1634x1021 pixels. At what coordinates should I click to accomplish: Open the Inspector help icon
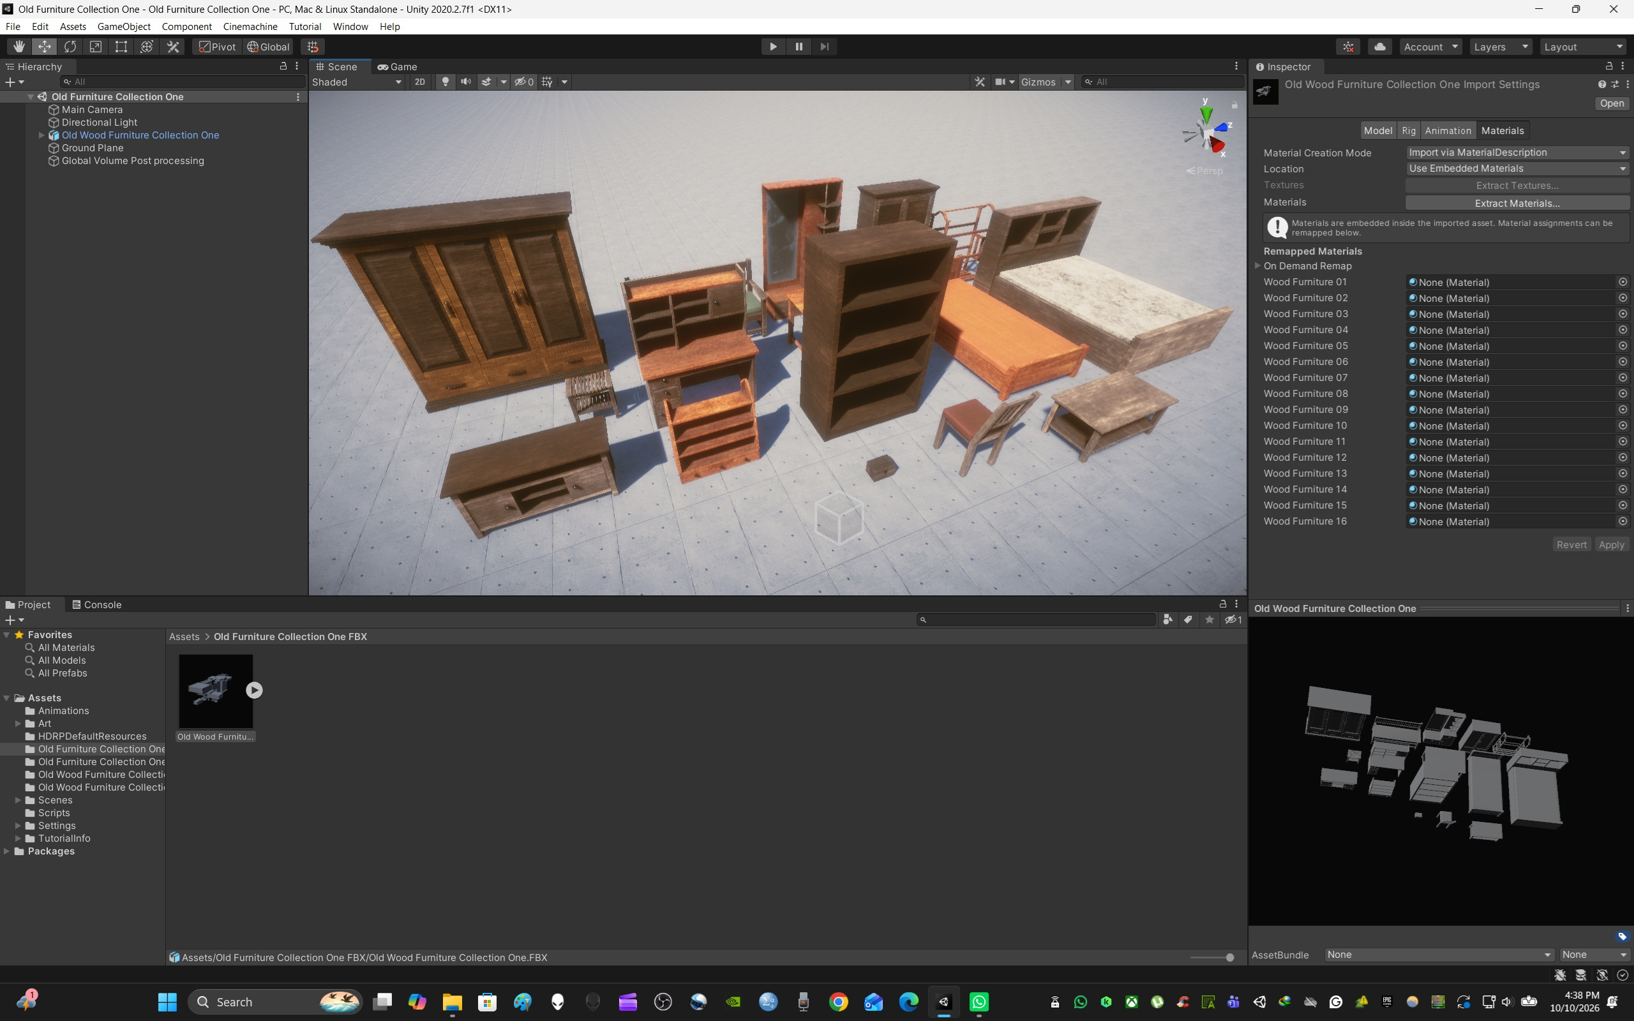point(1601,84)
